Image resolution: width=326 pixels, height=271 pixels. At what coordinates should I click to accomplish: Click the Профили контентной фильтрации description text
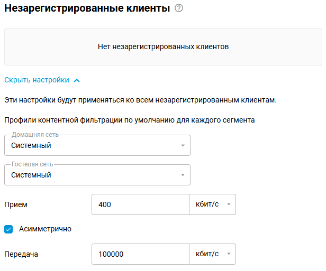pyautogui.click(x=130, y=120)
